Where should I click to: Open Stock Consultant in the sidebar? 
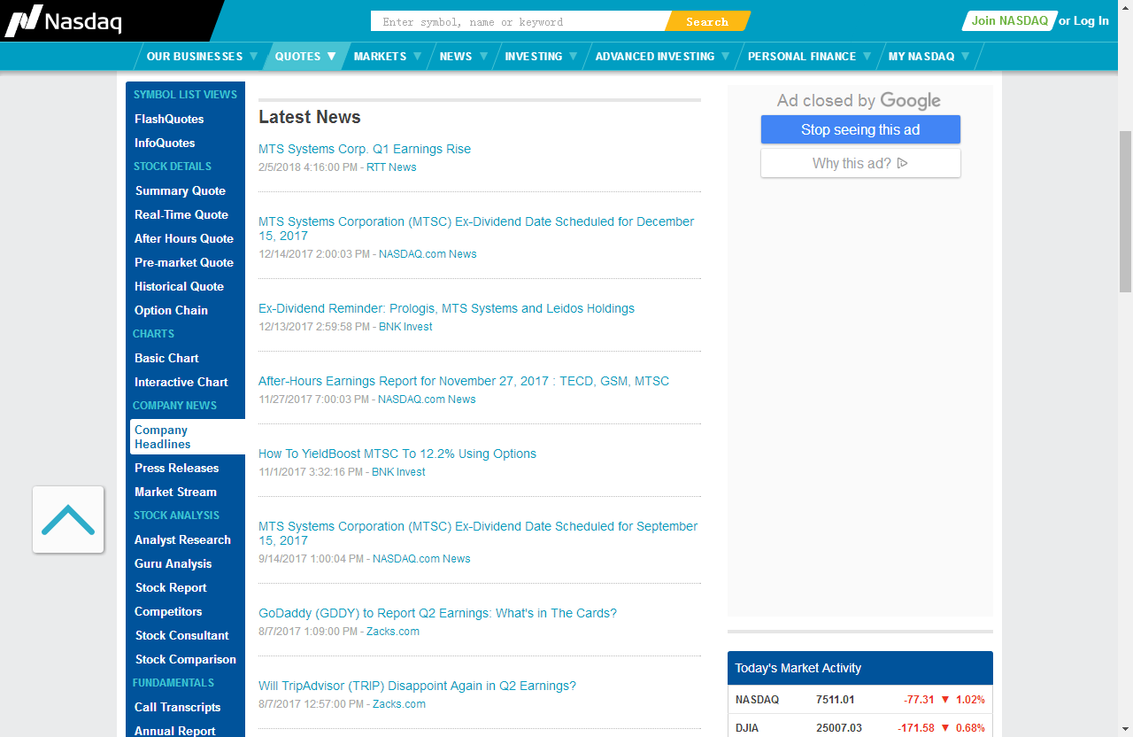181,635
